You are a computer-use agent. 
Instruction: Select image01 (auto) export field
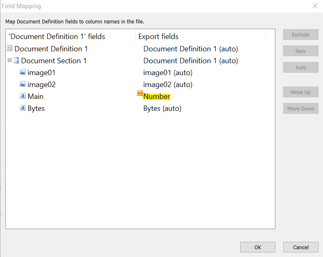pos(168,73)
